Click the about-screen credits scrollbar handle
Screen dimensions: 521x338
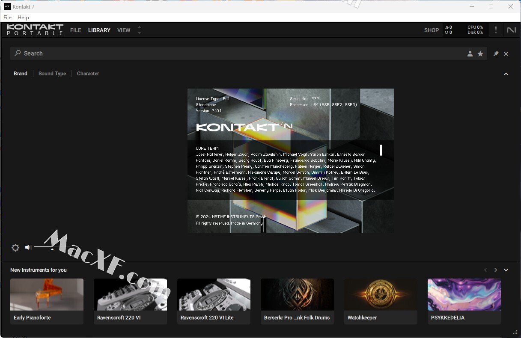click(x=381, y=150)
